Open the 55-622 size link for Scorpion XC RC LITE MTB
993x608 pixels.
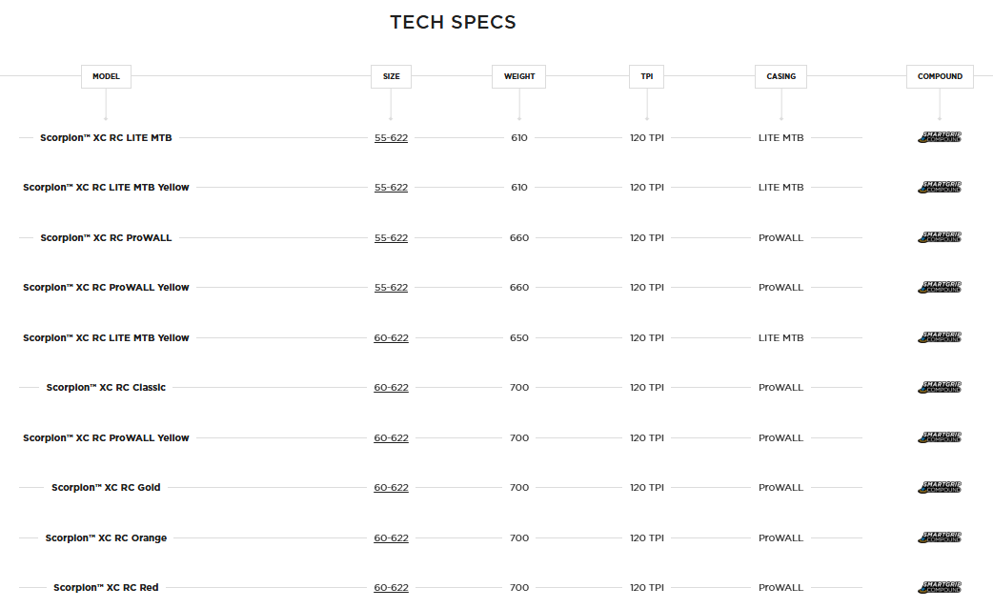point(391,138)
